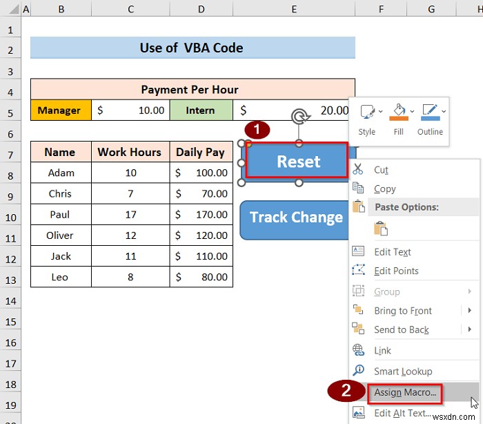Click Adam's daily pay '100.00' cell
This screenshot has height=424, width=483.
tap(201, 173)
